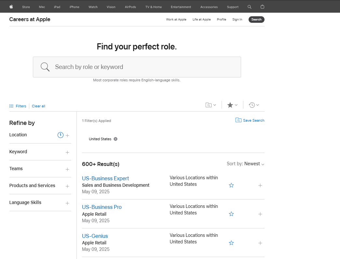Image resolution: width=340 pixels, height=259 pixels.
Task: Expand the Location filter
Action: [x=67, y=135]
